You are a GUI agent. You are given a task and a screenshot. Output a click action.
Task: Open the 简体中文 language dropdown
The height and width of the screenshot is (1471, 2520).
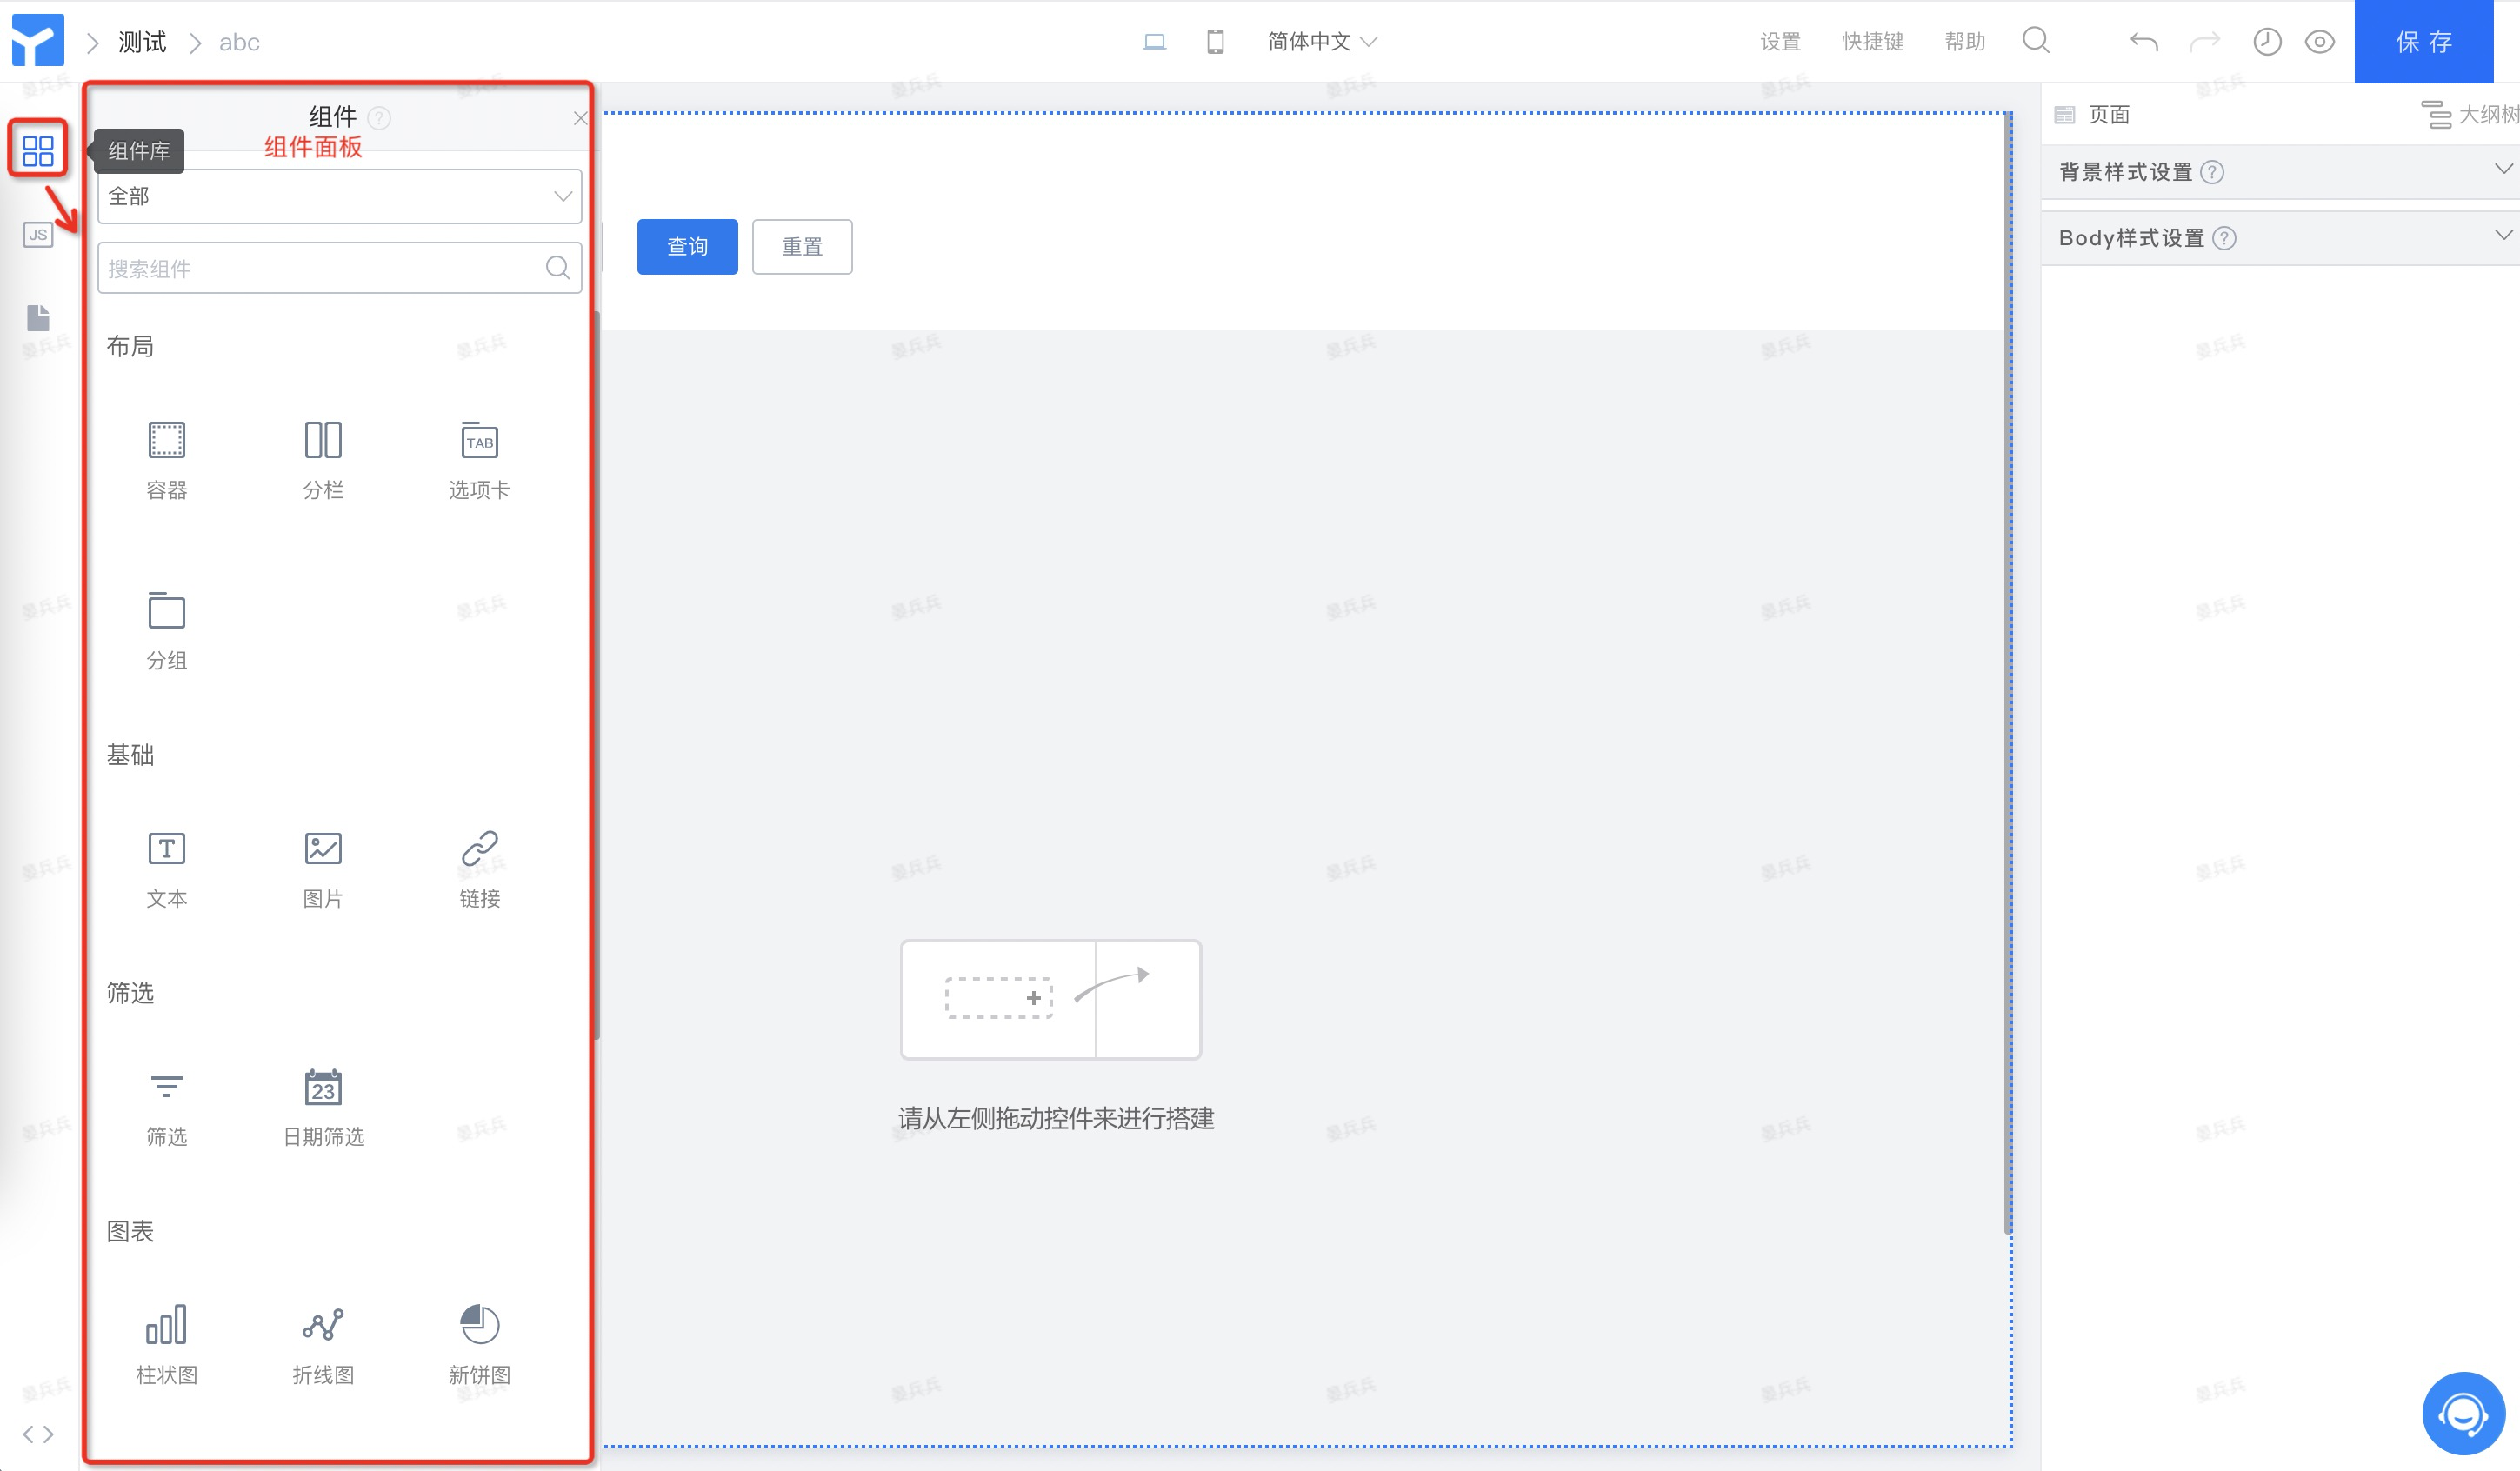tap(1322, 42)
